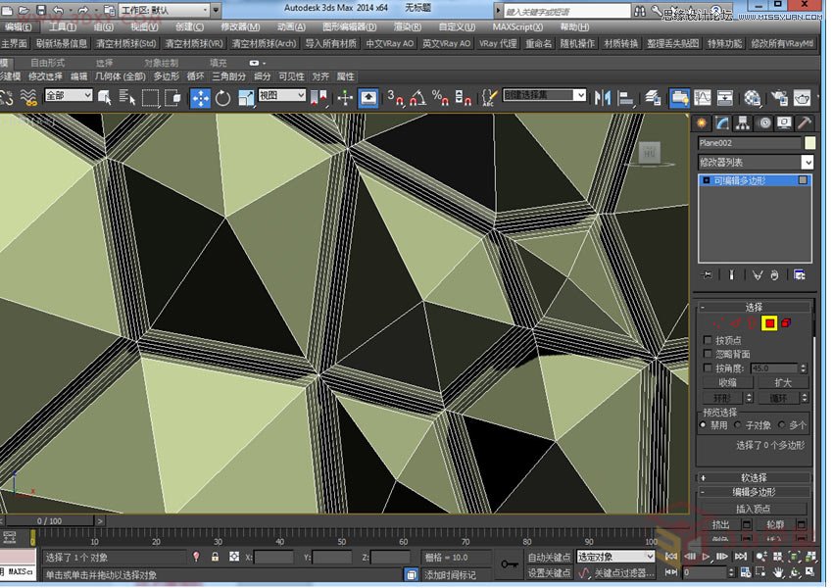The image size is (833, 588).
Task: Select the 子对象 preview radio button
Action: point(738,425)
